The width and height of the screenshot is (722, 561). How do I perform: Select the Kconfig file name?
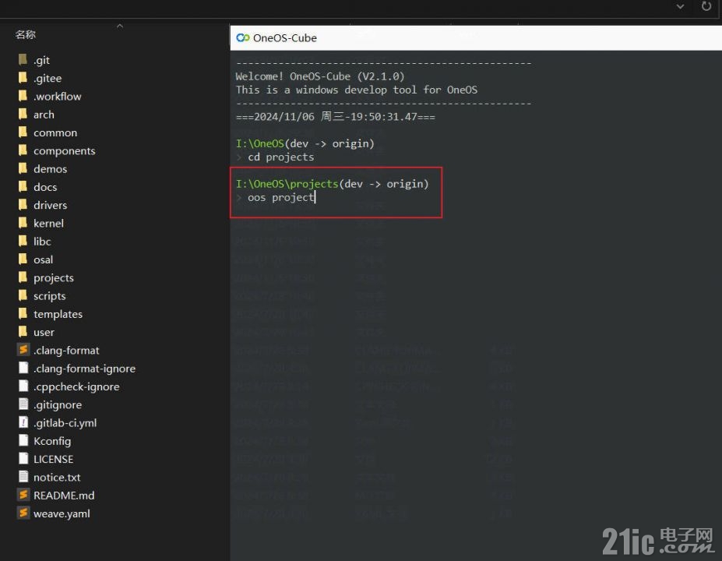(52, 441)
